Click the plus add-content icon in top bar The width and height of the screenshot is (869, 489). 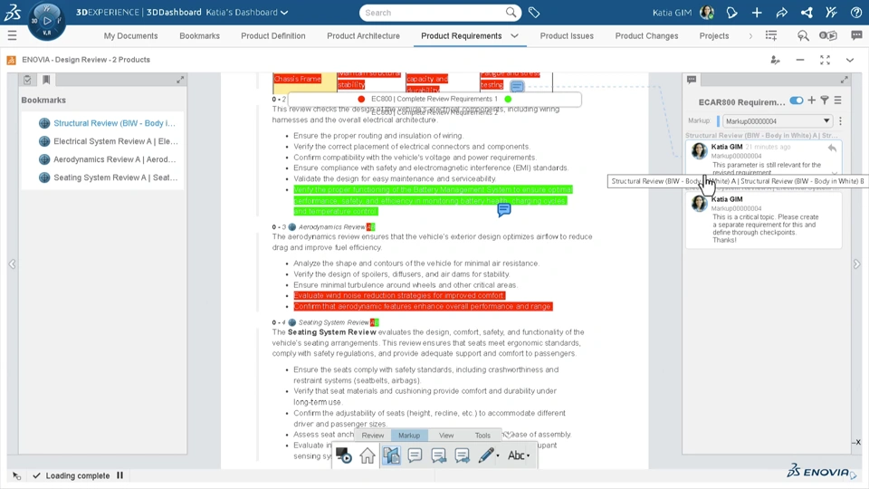[757, 12]
